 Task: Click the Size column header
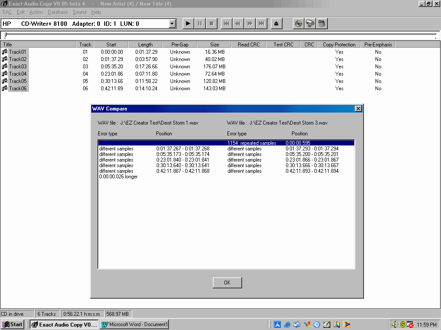pyautogui.click(x=214, y=44)
